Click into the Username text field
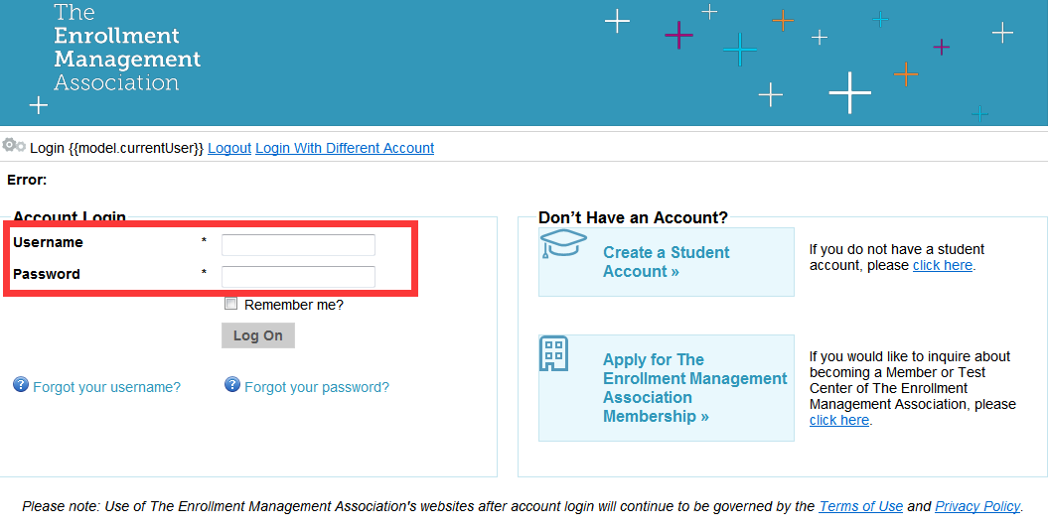The height and width of the screenshot is (529, 1048). click(x=298, y=245)
